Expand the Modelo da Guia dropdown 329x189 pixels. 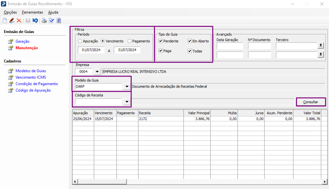(127, 87)
